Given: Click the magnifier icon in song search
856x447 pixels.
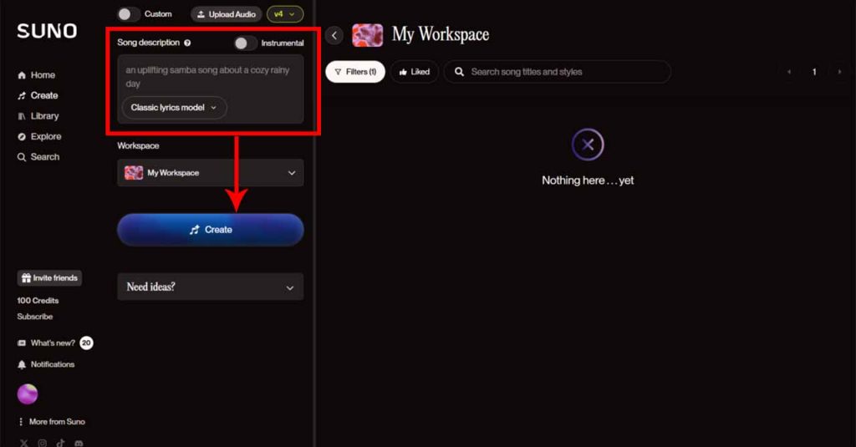Looking at the screenshot, I should click(x=459, y=72).
